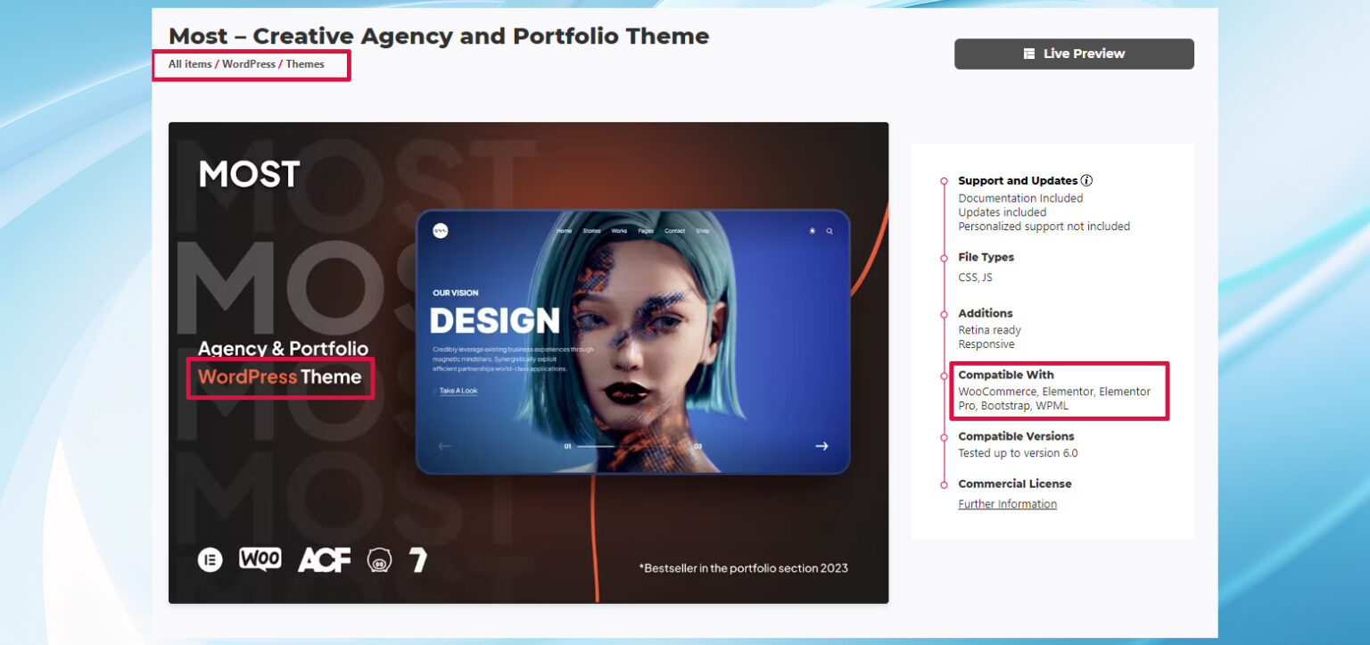
Task: Toggle dark mode with the sun icon
Action: coord(812,230)
